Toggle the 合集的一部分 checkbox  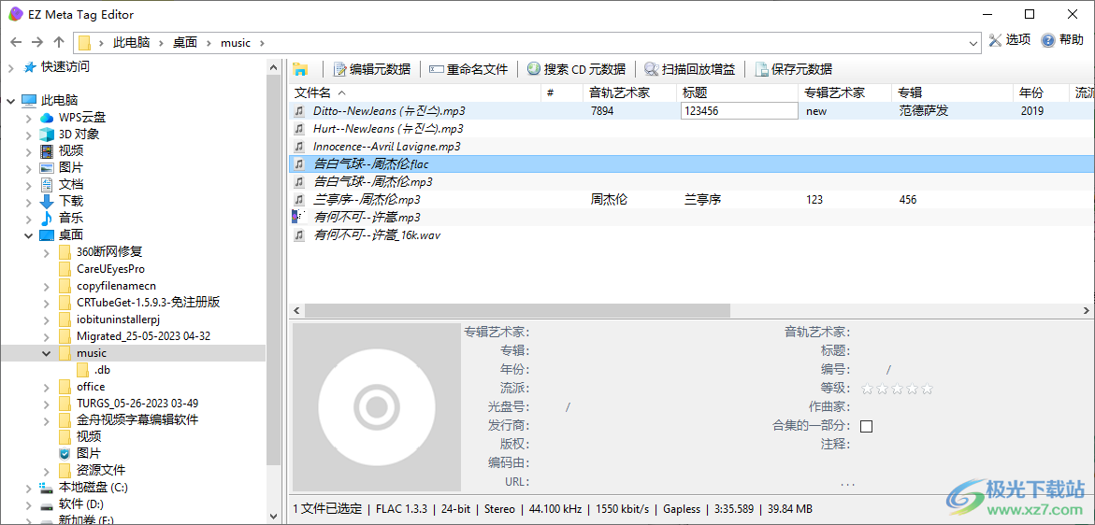click(867, 426)
